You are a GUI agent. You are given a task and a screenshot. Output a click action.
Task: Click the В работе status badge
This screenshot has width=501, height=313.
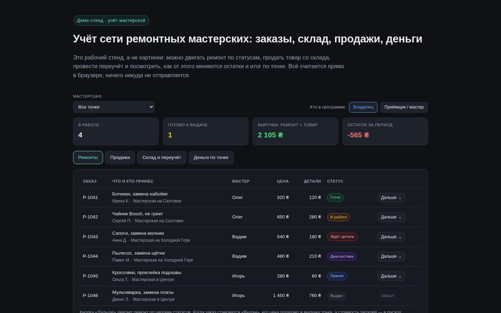pyautogui.click(x=338, y=217)
